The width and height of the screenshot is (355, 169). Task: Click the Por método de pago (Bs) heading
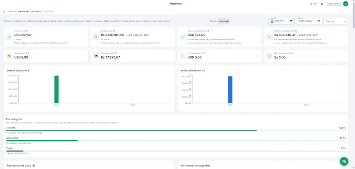click(195, 165)
